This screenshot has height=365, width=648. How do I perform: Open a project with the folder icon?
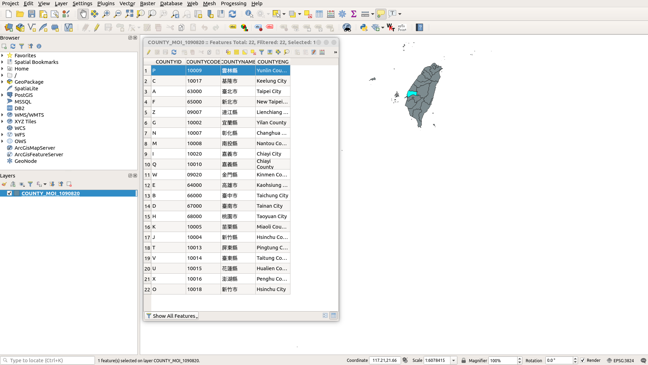[20, 14]
